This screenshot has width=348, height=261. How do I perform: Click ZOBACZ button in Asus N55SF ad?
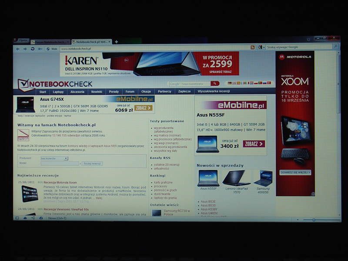pyautogui.click(x=254, y=144)
